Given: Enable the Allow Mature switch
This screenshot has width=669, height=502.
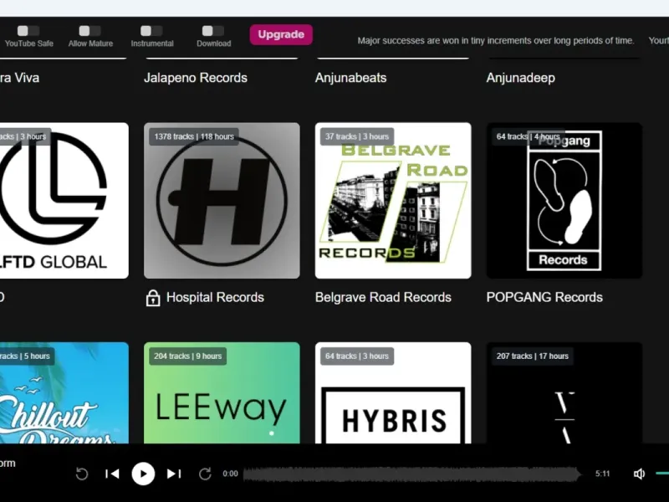Looking at the screenshot, I should point(90,31).
